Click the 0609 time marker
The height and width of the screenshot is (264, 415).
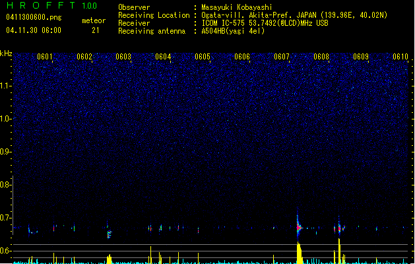point(361,57)
